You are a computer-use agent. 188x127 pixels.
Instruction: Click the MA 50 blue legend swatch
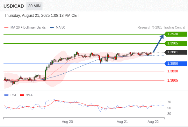pyautogui.click(x=52, y=28)
